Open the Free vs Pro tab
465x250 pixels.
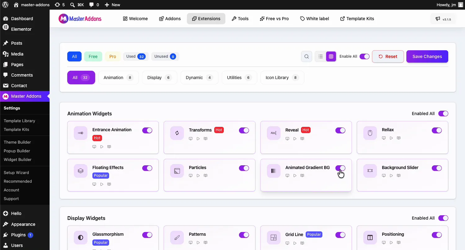(x=274, y=19)
